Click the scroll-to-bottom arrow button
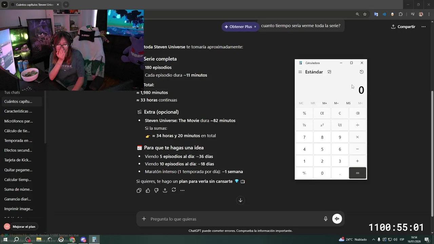Screen dimensions: 434x244 point(240,200)
